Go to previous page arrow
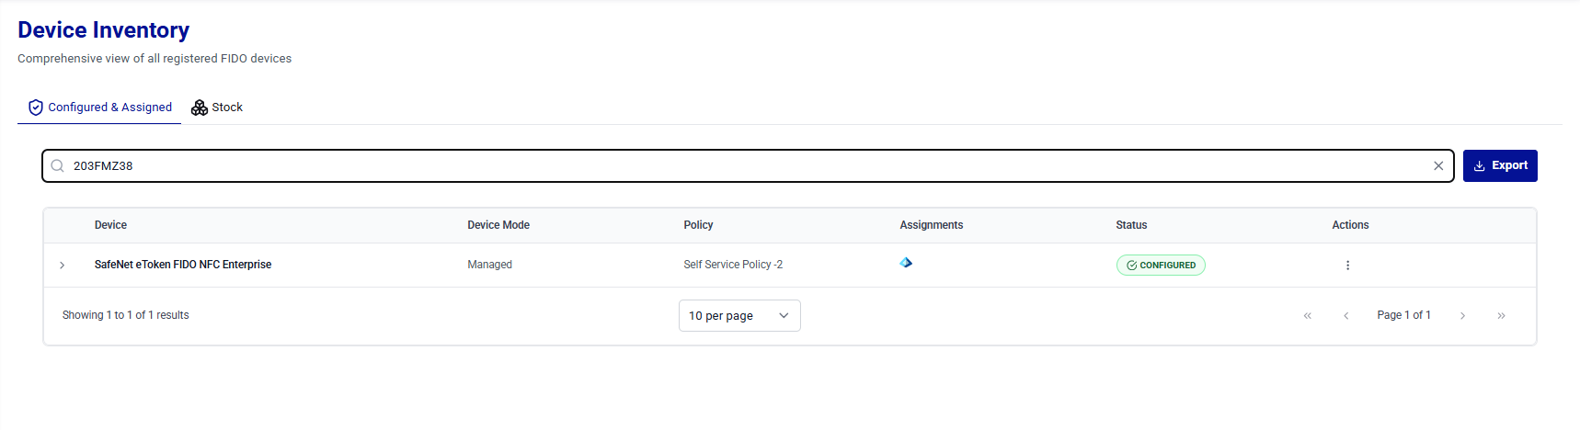The image size is (1580, 430). click(x=1345, y=316)
